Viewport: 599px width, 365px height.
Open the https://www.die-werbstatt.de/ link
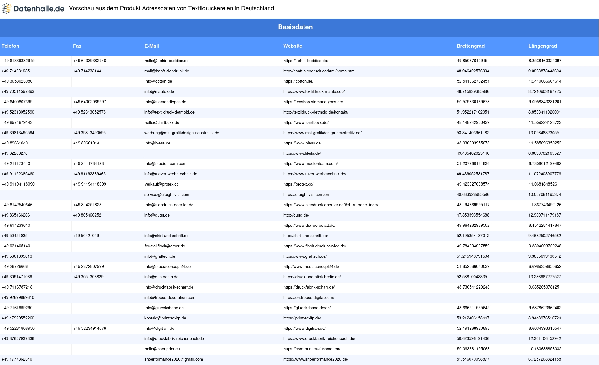point(309,226)
